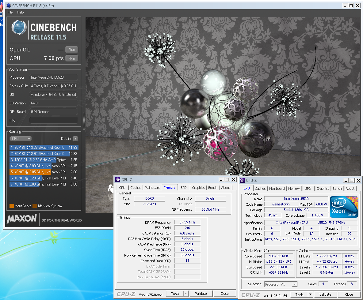Click the empty Info input field

(53, 120)
